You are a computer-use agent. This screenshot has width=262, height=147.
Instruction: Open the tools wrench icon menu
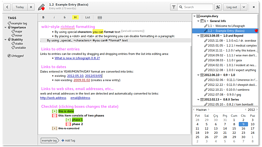pos(218,7)
